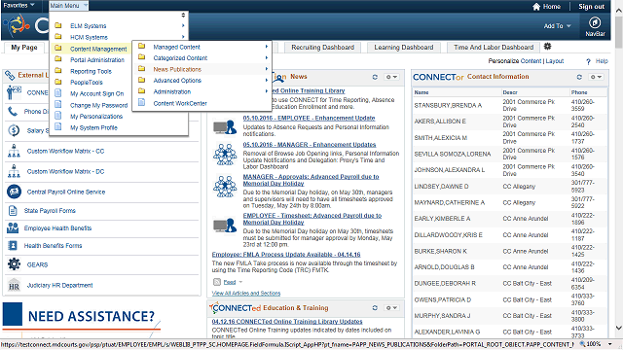Click the Custom Workflow Matrix - CC icon
This screenshot has width=623, height=350.
click(x=14, y=152)
